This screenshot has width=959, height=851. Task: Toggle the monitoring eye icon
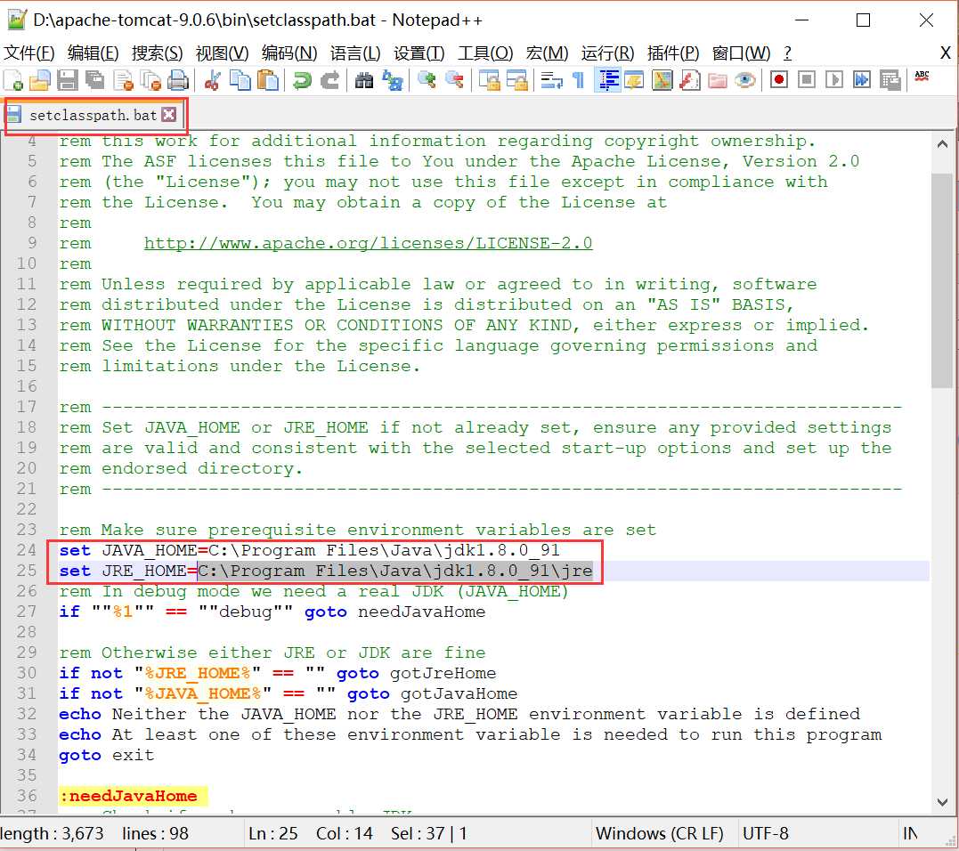pos(745,80)
